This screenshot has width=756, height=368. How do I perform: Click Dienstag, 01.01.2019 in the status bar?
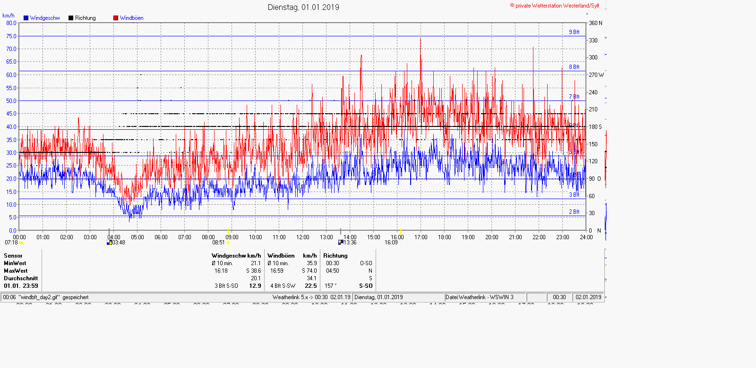[378, 297]
